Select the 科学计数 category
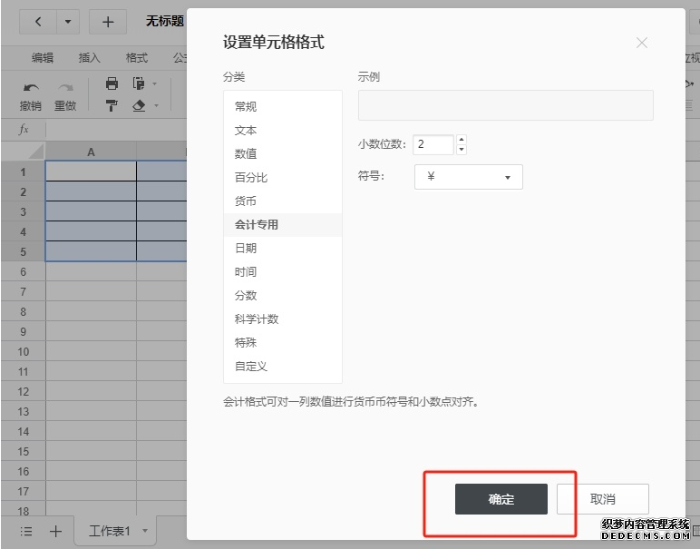The width and height of the screenshot is (700, 549). (283, 319)
